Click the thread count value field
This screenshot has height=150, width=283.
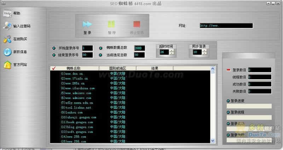pyautogui.click(x=260, y=77)
